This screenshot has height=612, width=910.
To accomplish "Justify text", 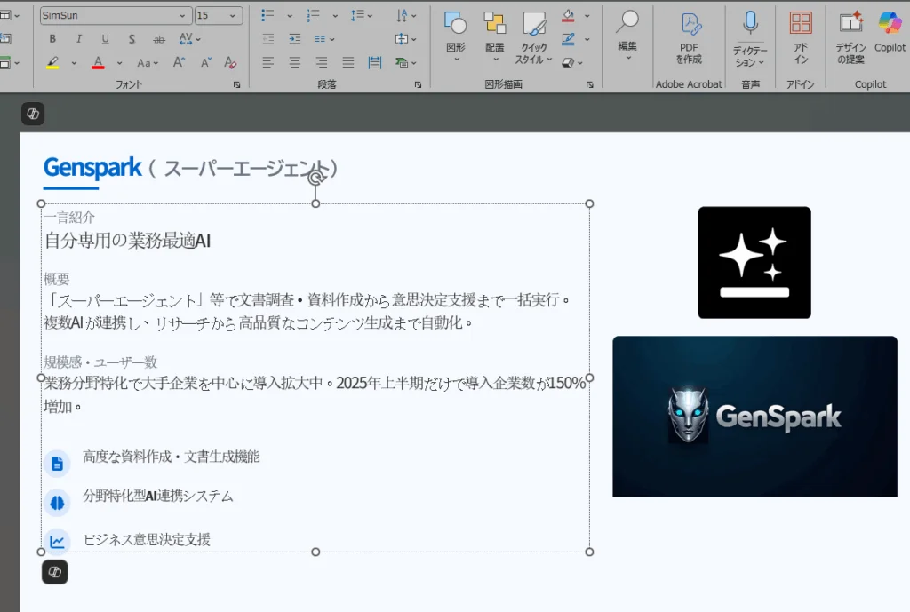I will [348, 62].
